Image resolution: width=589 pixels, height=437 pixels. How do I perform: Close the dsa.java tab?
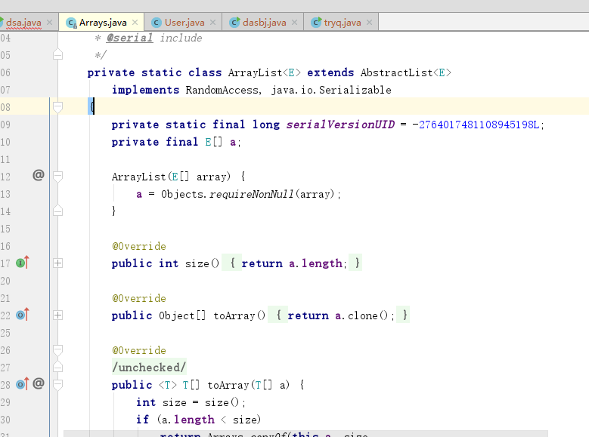[x=49, y=23]
